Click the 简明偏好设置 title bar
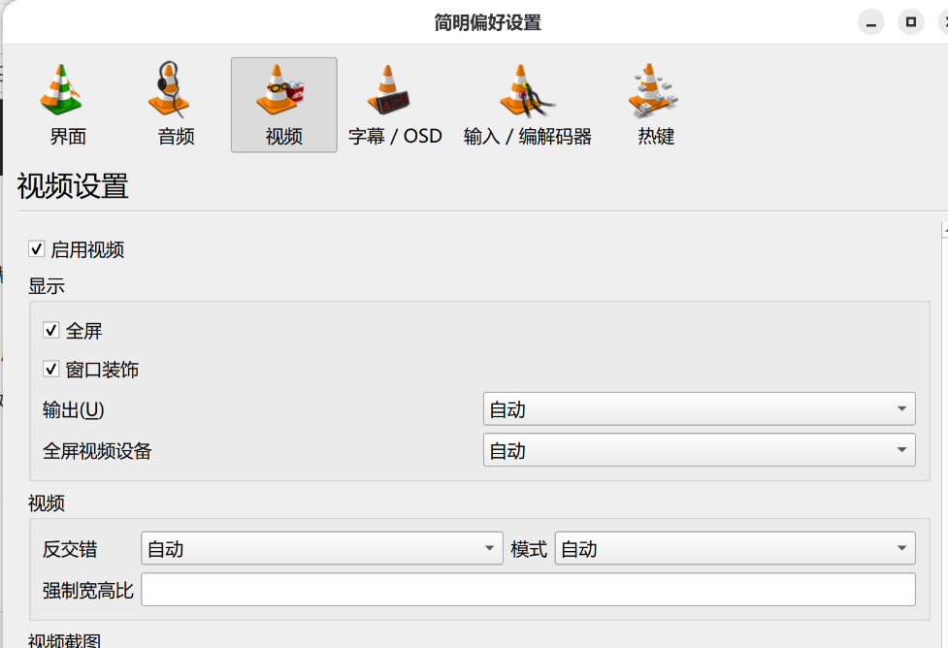948x648 pixels. click(x=487, y=22)
